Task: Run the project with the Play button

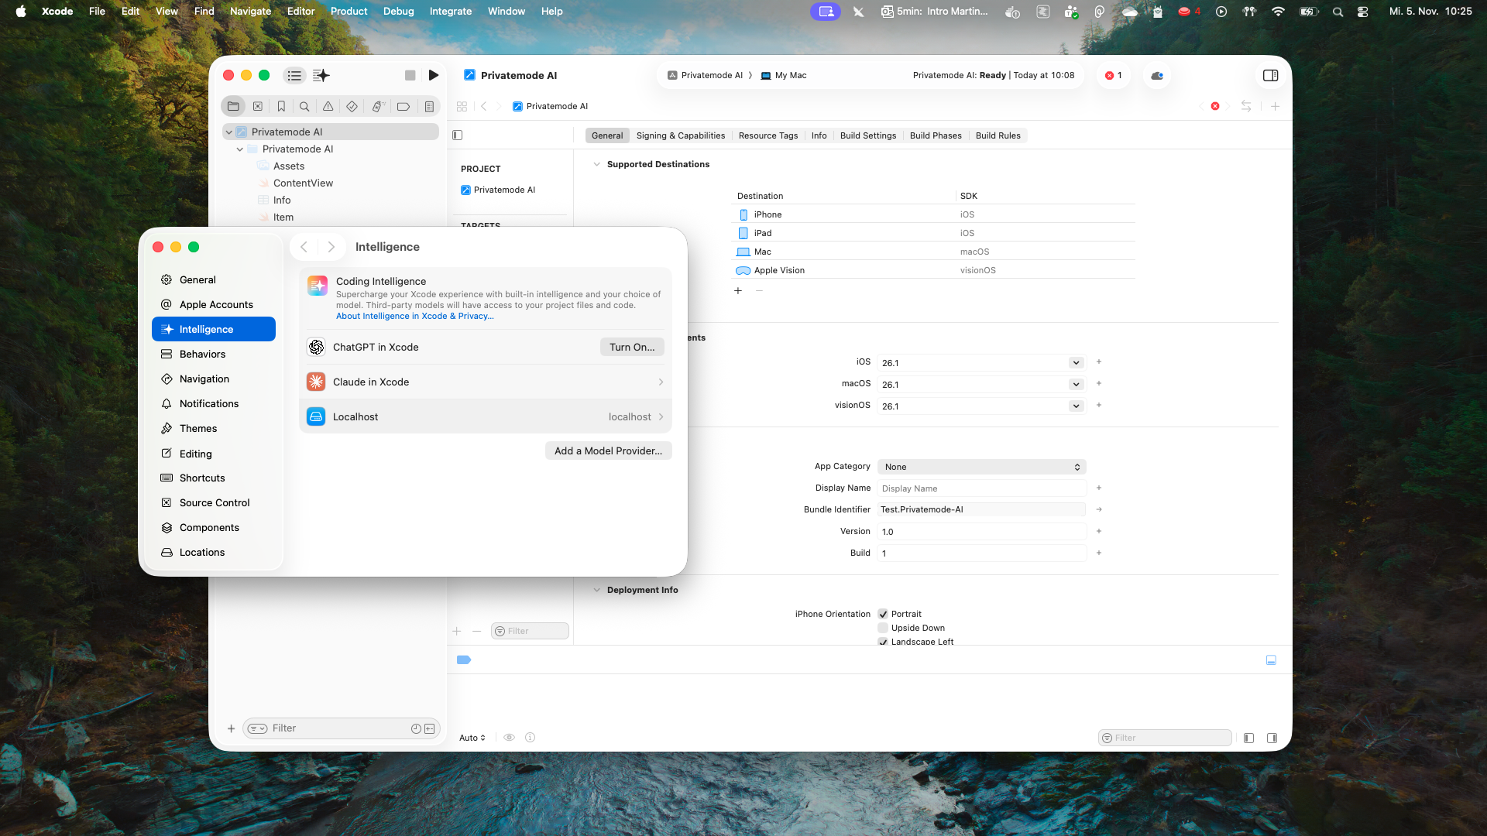Action: (434, 75)
